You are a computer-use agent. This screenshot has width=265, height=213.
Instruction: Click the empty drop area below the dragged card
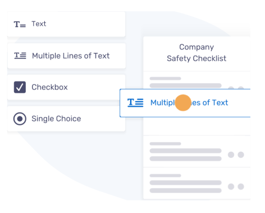[x=197, y=126]
